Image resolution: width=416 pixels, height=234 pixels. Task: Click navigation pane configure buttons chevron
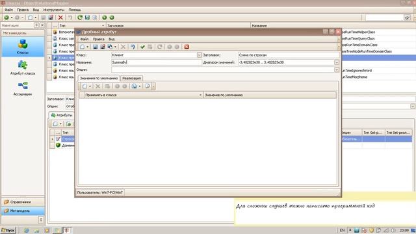[x=41, y=220]
